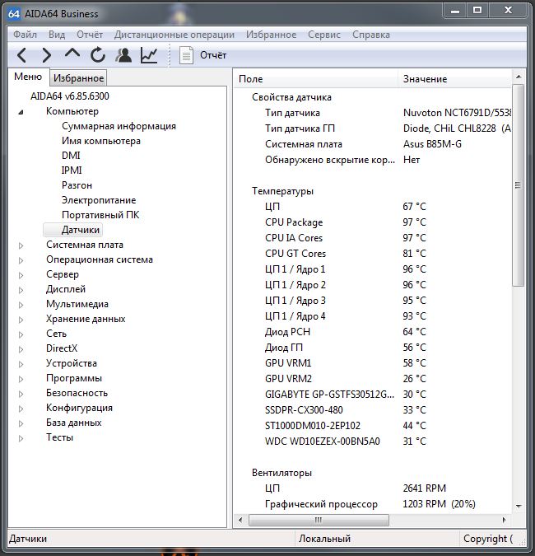Click the Поле column header
535x556 pixels.
click(315, 79)
